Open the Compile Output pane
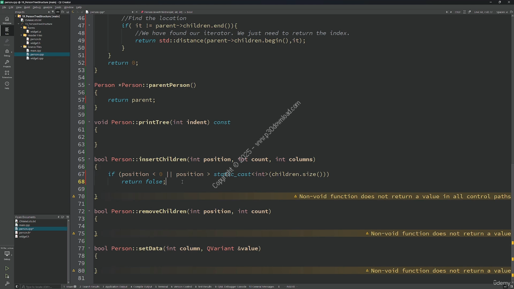This screenshot has width=514, height=289. 141,287
